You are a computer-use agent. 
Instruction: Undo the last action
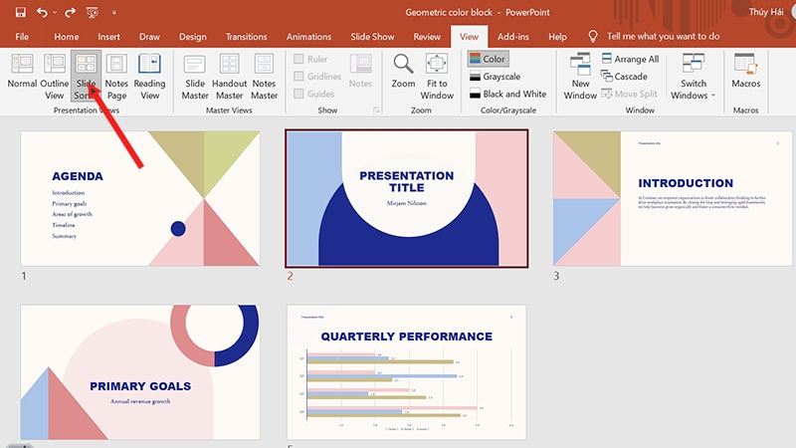pyautogui.click(x=42, y=12)
